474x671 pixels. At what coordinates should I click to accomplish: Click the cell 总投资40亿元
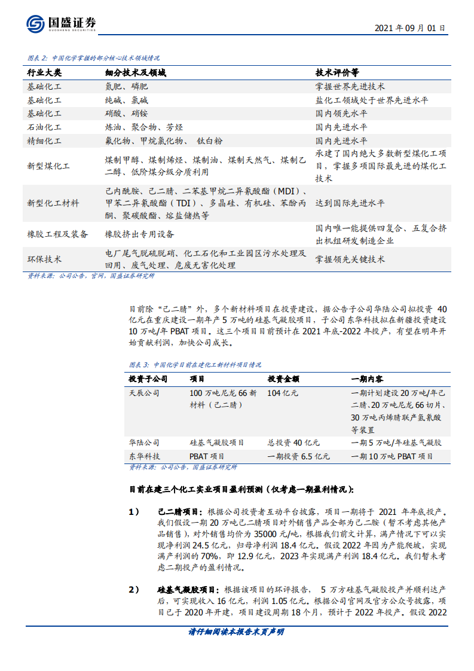293,443
